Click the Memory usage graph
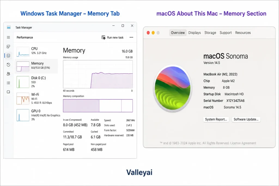The width and height of the screenshot is (279, 186). [x=98, y=74]
